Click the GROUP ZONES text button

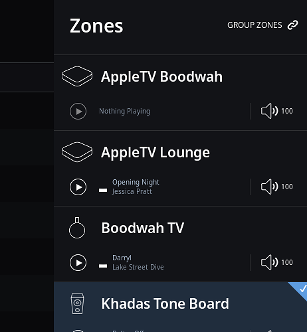pos(255,25)
